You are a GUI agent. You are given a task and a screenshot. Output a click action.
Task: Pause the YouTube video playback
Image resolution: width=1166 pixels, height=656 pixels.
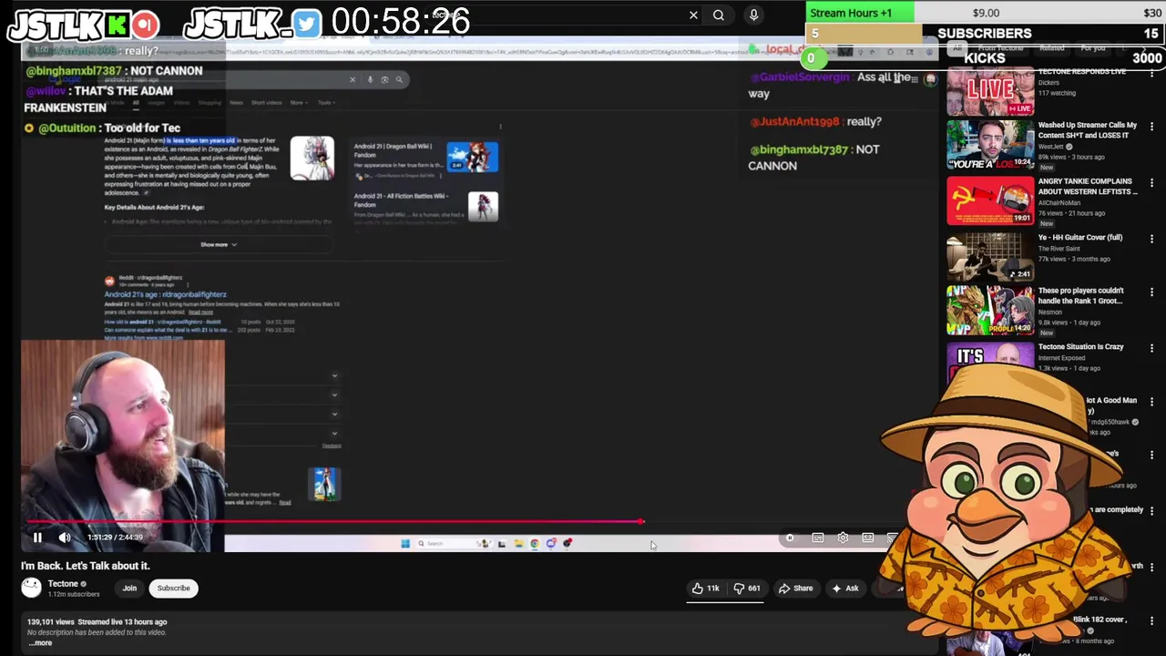coord(37,538)
